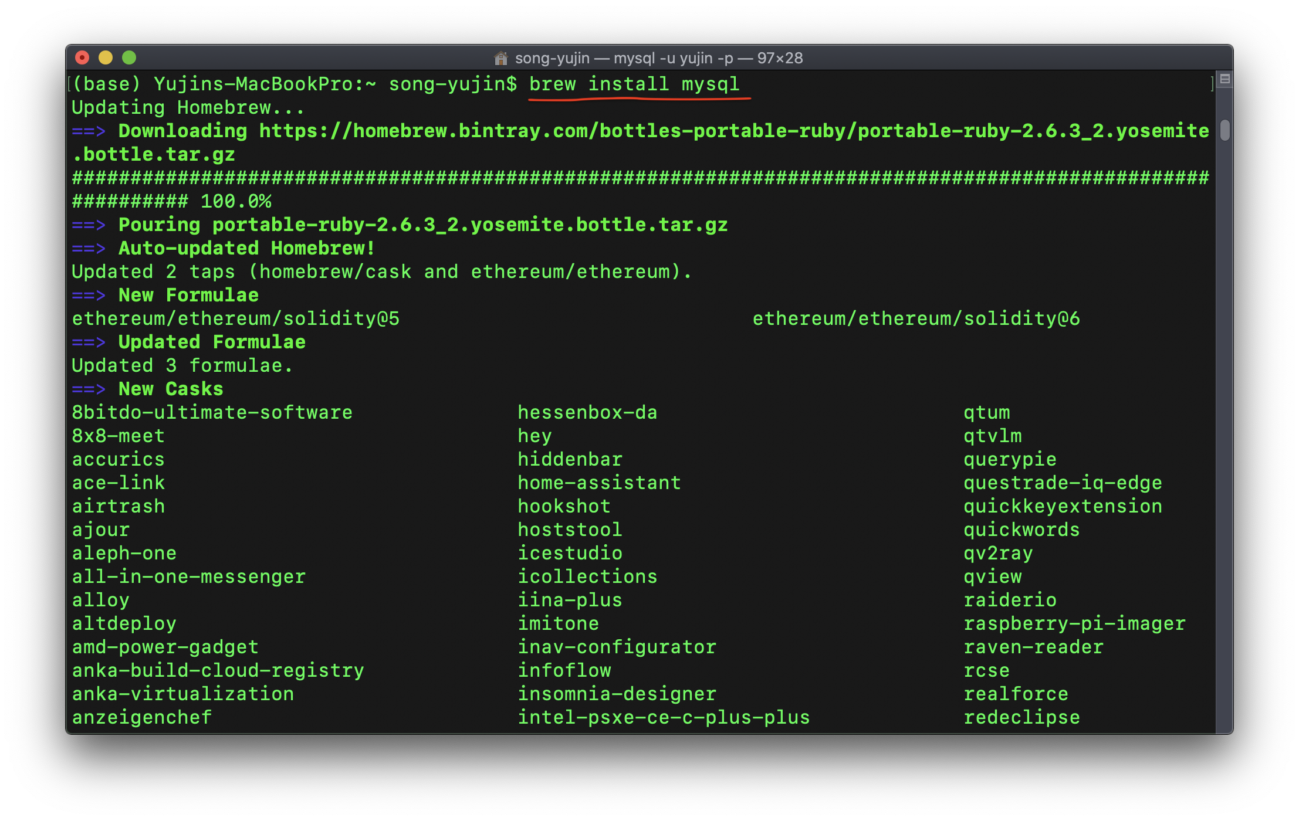Click the arrow before New Casks heading

click(x=89, y=389)
